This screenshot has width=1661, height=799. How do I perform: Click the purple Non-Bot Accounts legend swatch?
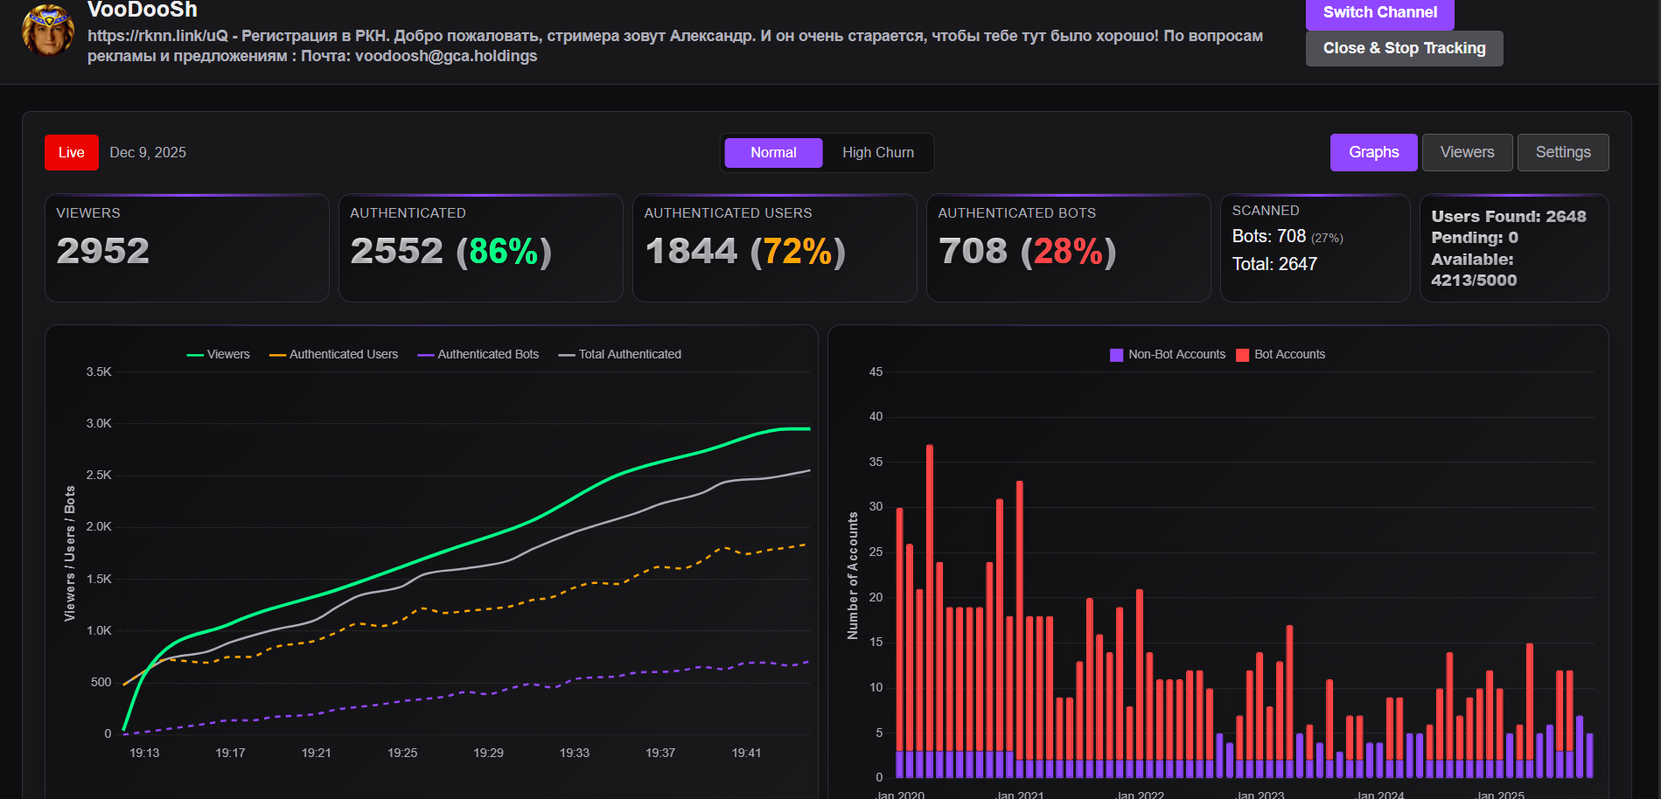[x=1116, y=355]
